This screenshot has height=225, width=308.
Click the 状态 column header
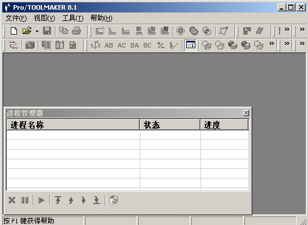click(x=170, y=125)
